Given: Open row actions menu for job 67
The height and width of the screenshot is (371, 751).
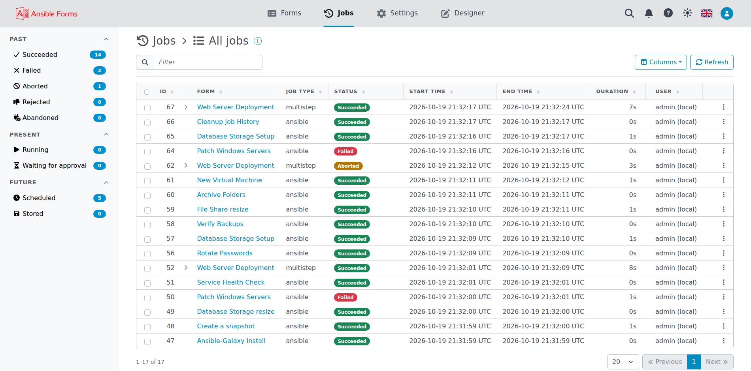Looking at the screenshot, I should point(723,107).
